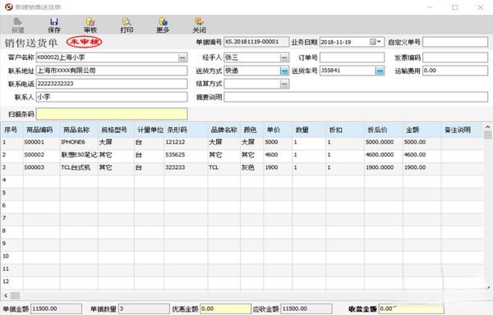
Task: Click the 品牌名称 column header
Action: pyautogui.click(x=223, y=130)
